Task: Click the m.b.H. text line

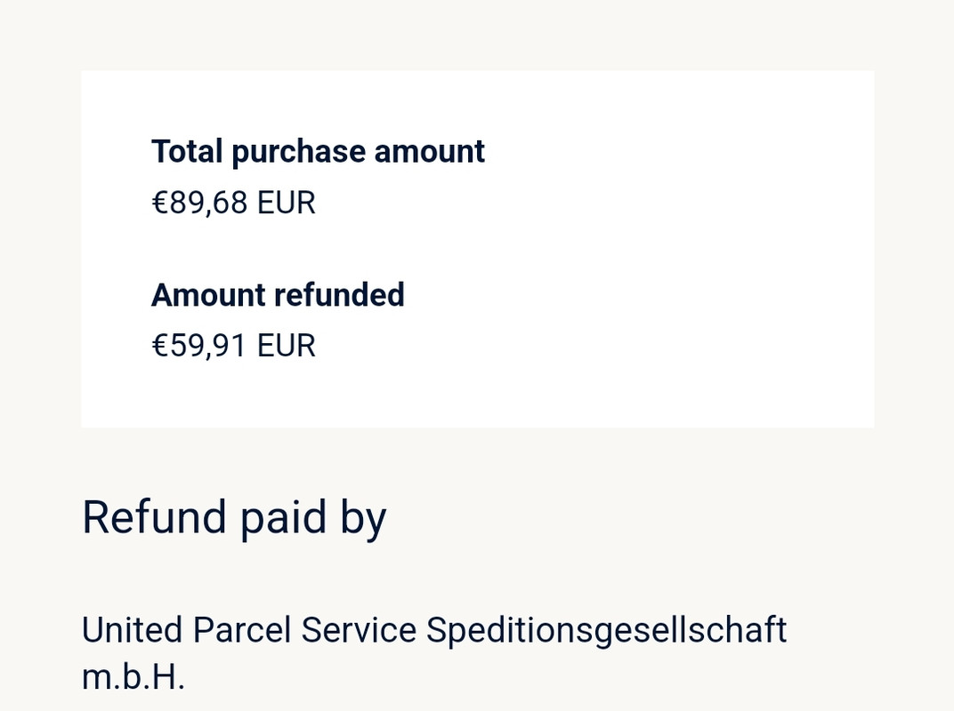Action: [133, 676]
